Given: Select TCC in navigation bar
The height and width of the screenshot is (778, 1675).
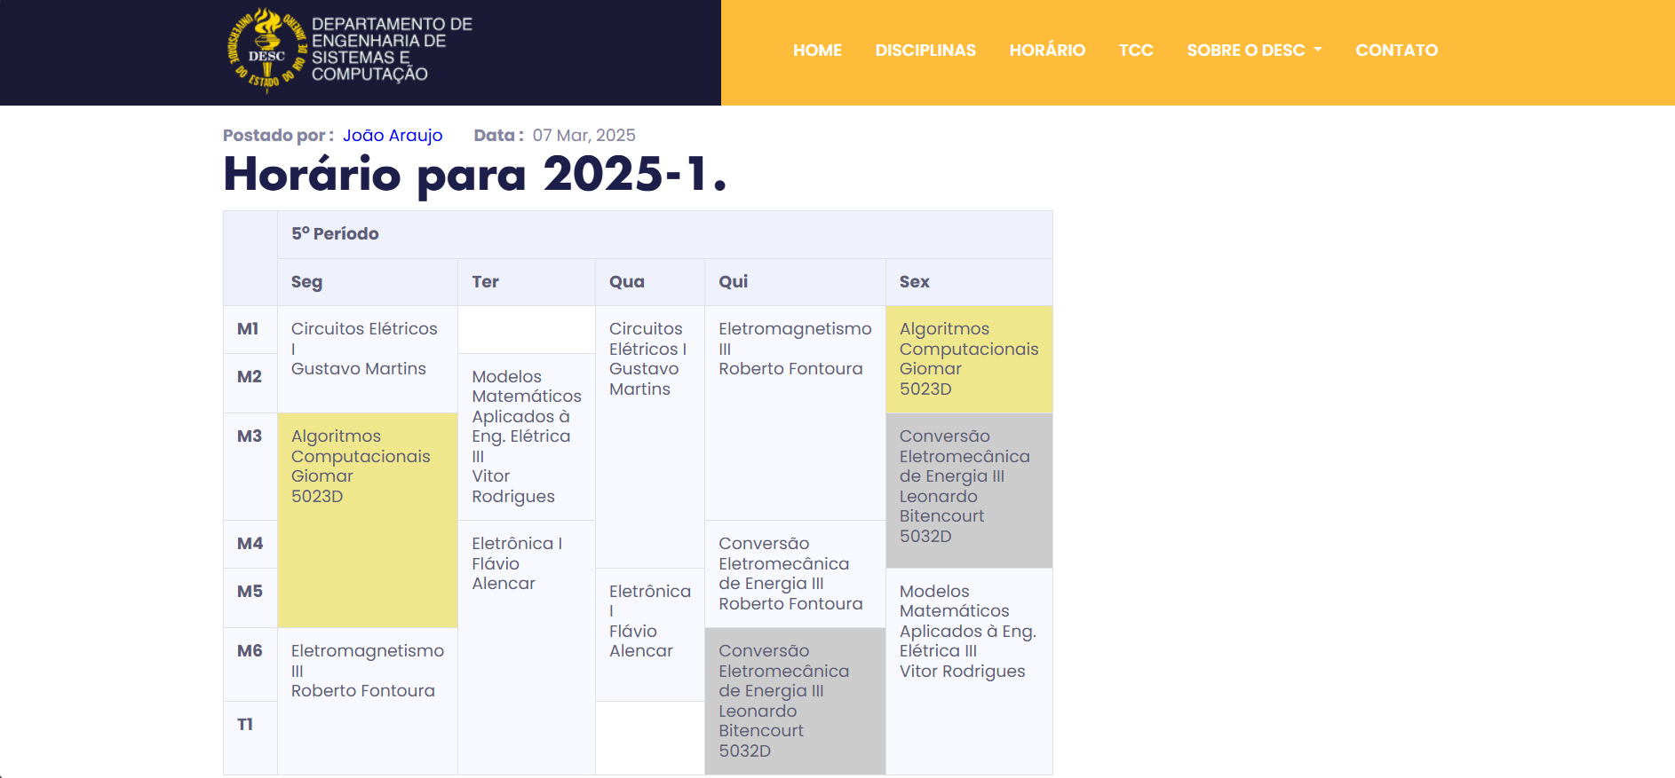Looking at the screenshot, I should pos(1136,51).
